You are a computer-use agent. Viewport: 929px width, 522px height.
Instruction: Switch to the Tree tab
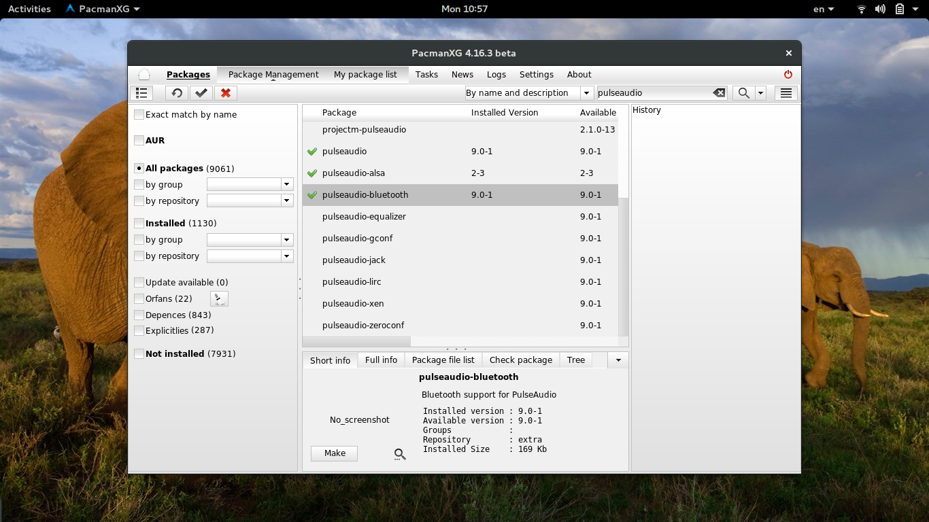click(576, 360)
